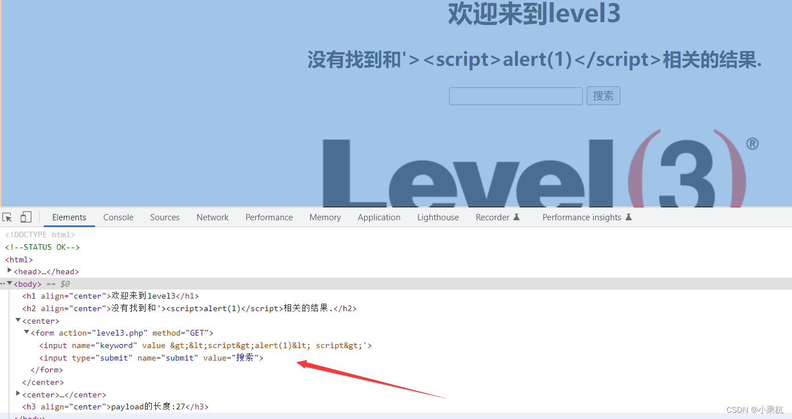Activate the inspect element picker icon
This screenshot has width=792, height=419.
tap(7, 217)
